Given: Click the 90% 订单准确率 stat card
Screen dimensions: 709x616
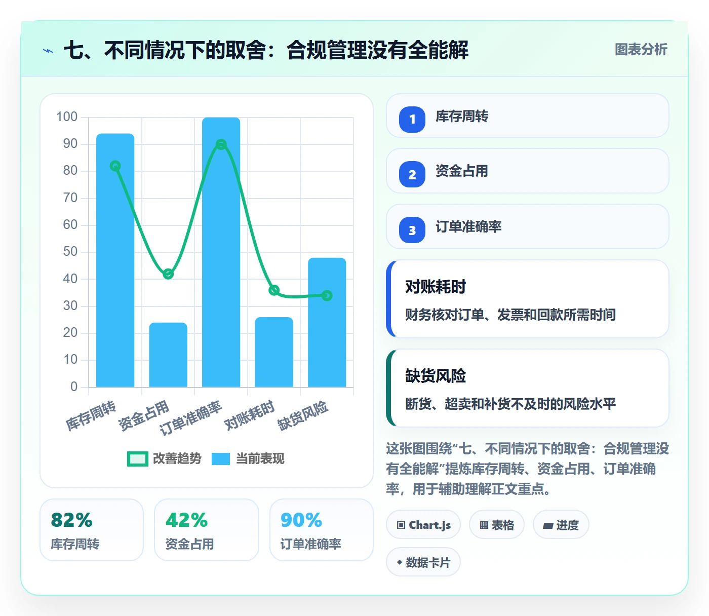Looking at the screenshot, I should [x=322, y=530].
